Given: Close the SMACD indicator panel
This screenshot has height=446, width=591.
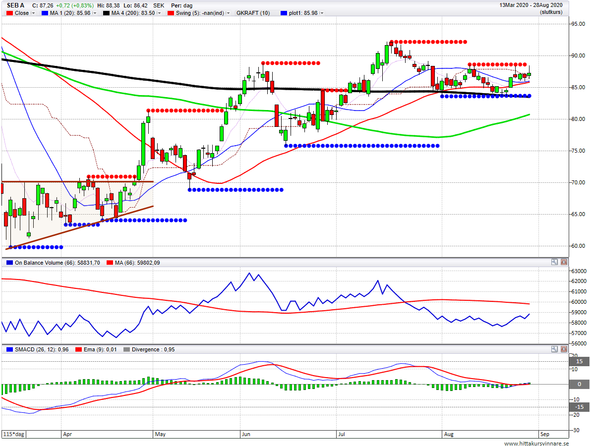Looking at the screenshot, I should point(564,349).
